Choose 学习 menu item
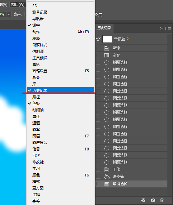Screen dimensions: 173x205 (x=60, y=168)
